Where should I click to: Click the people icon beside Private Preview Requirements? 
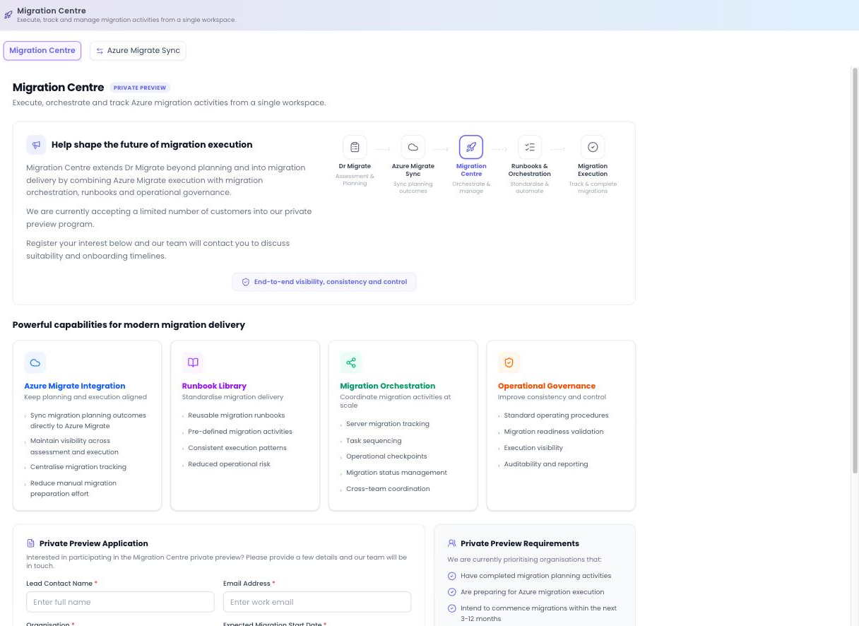point(452,543)
